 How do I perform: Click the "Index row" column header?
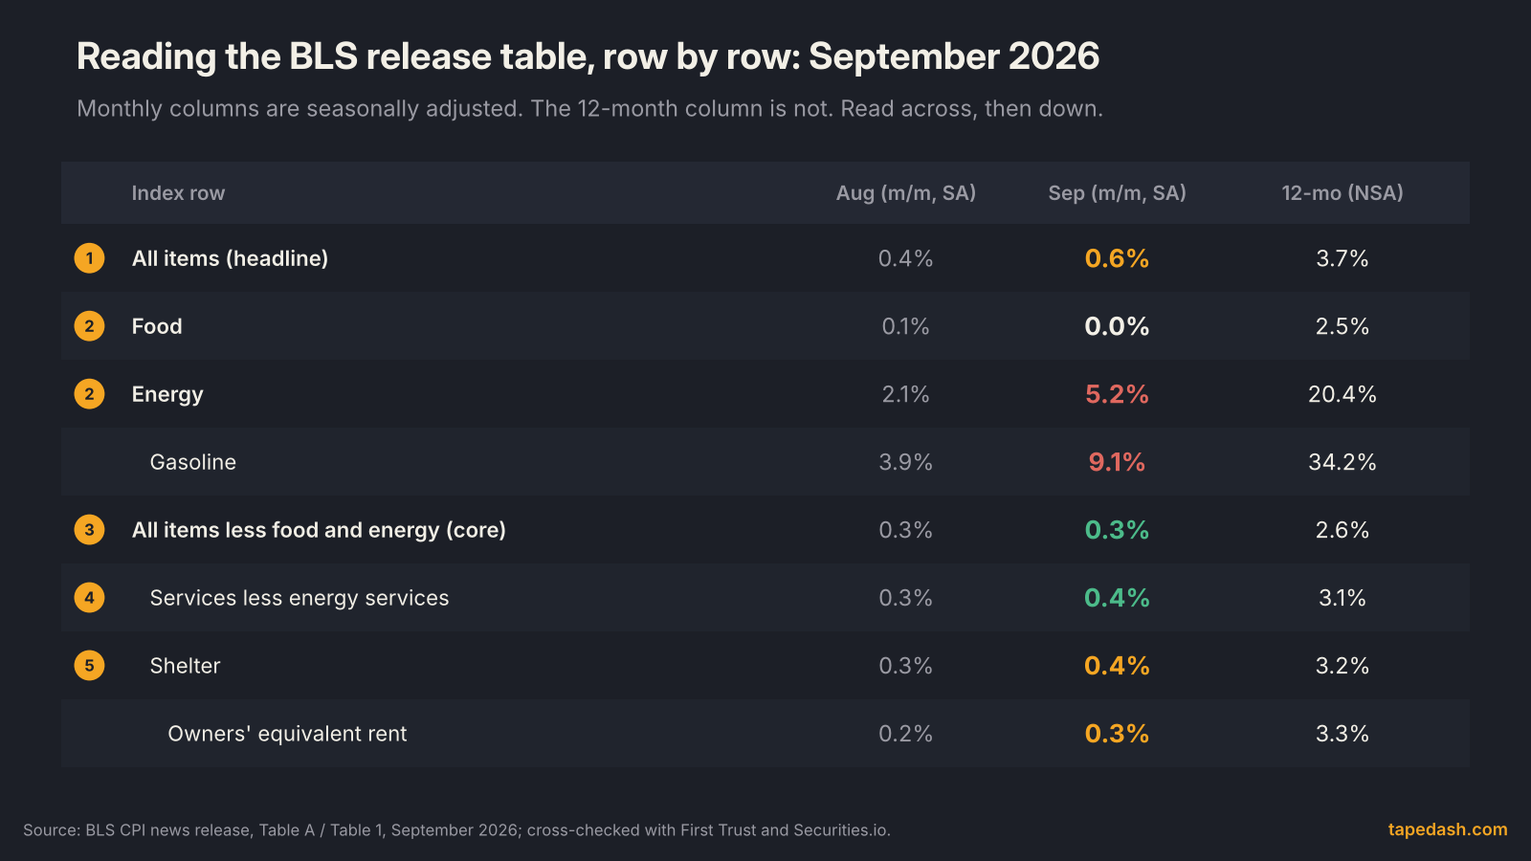[178, 193]
